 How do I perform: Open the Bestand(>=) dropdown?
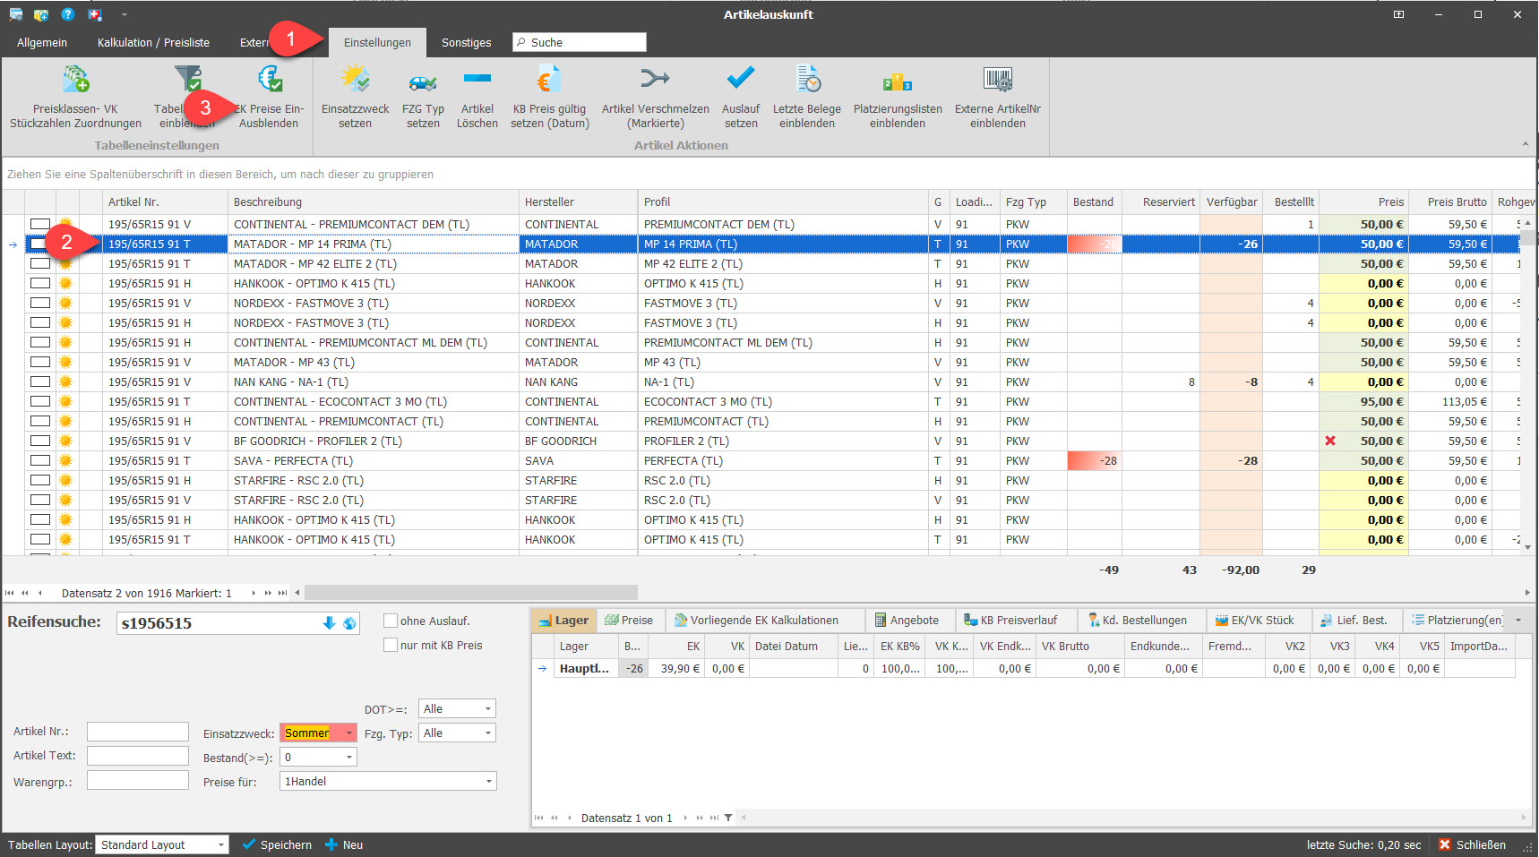click(x=349, y=757)
